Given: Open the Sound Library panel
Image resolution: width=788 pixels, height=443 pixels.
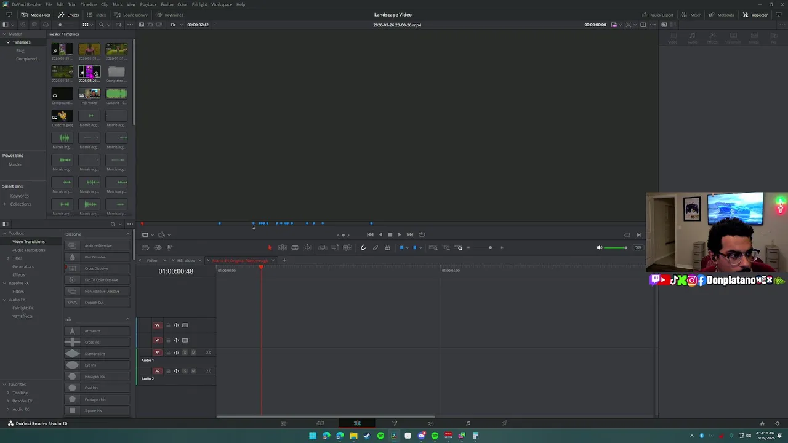Looking at the screenshot, I should (x=131, y=15).
